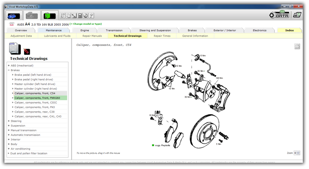Open Master cylinder (left hand drive) drawing
The width and height of the screenshot is (309, 169).
click(x=35, y=84)
